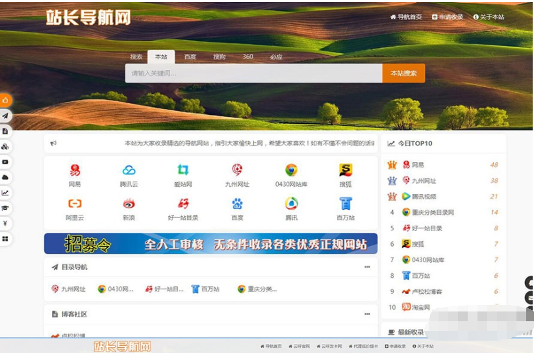The height and width of the screenshot is (353, 534).
Task: Open 好一站目... link under 目录导航
Action: point(164,289)
